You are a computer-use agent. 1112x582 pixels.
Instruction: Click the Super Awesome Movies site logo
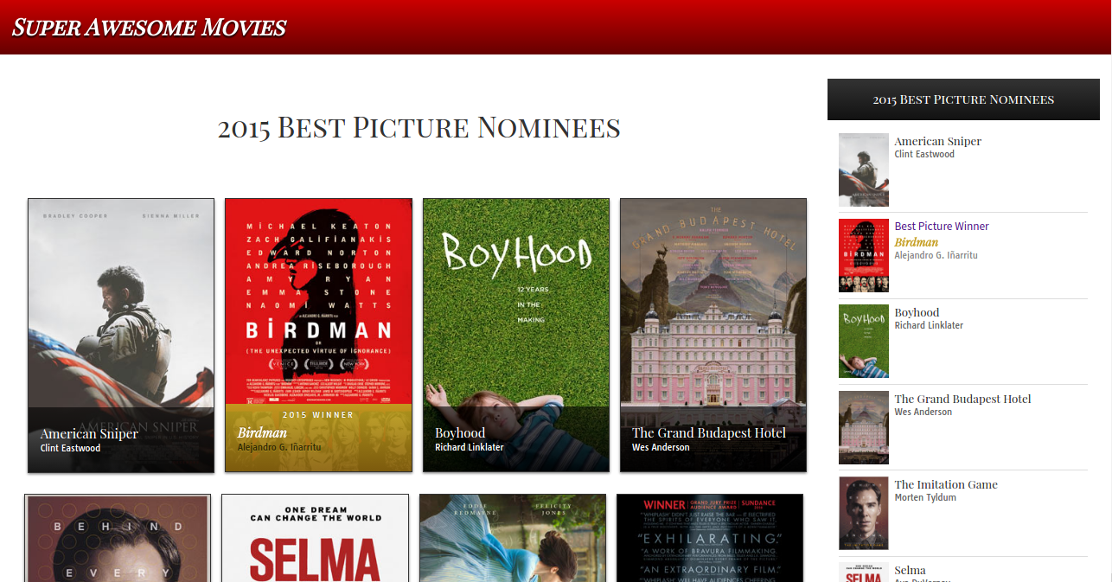pos(149,28)
